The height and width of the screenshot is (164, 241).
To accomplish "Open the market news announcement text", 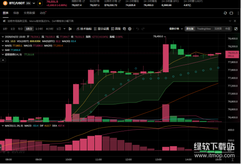I will tap(40, 21).
